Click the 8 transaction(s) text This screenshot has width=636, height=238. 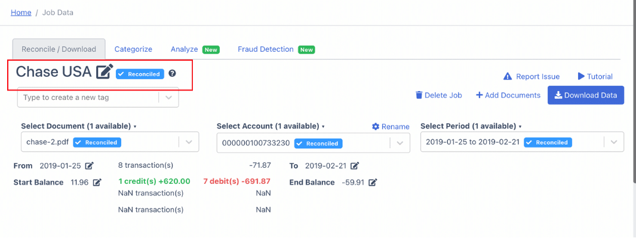tap(146, 165)
